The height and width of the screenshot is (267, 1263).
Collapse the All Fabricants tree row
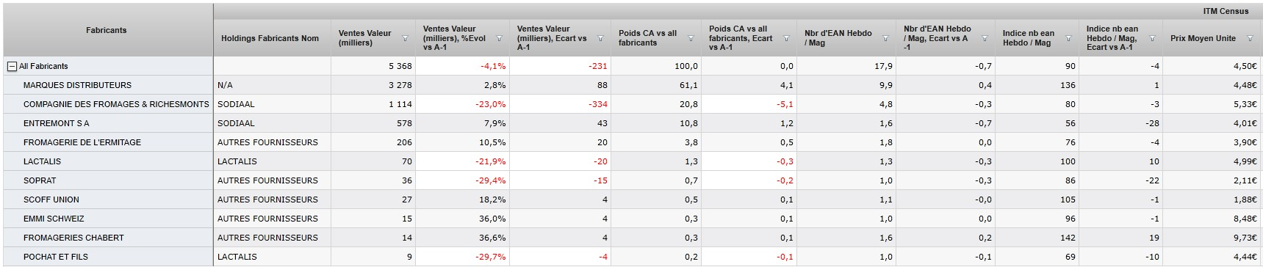coord(12,66)
